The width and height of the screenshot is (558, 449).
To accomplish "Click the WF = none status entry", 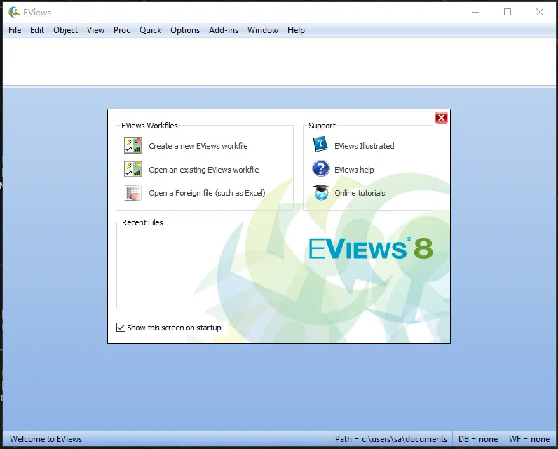I will [x=529, y=439].
